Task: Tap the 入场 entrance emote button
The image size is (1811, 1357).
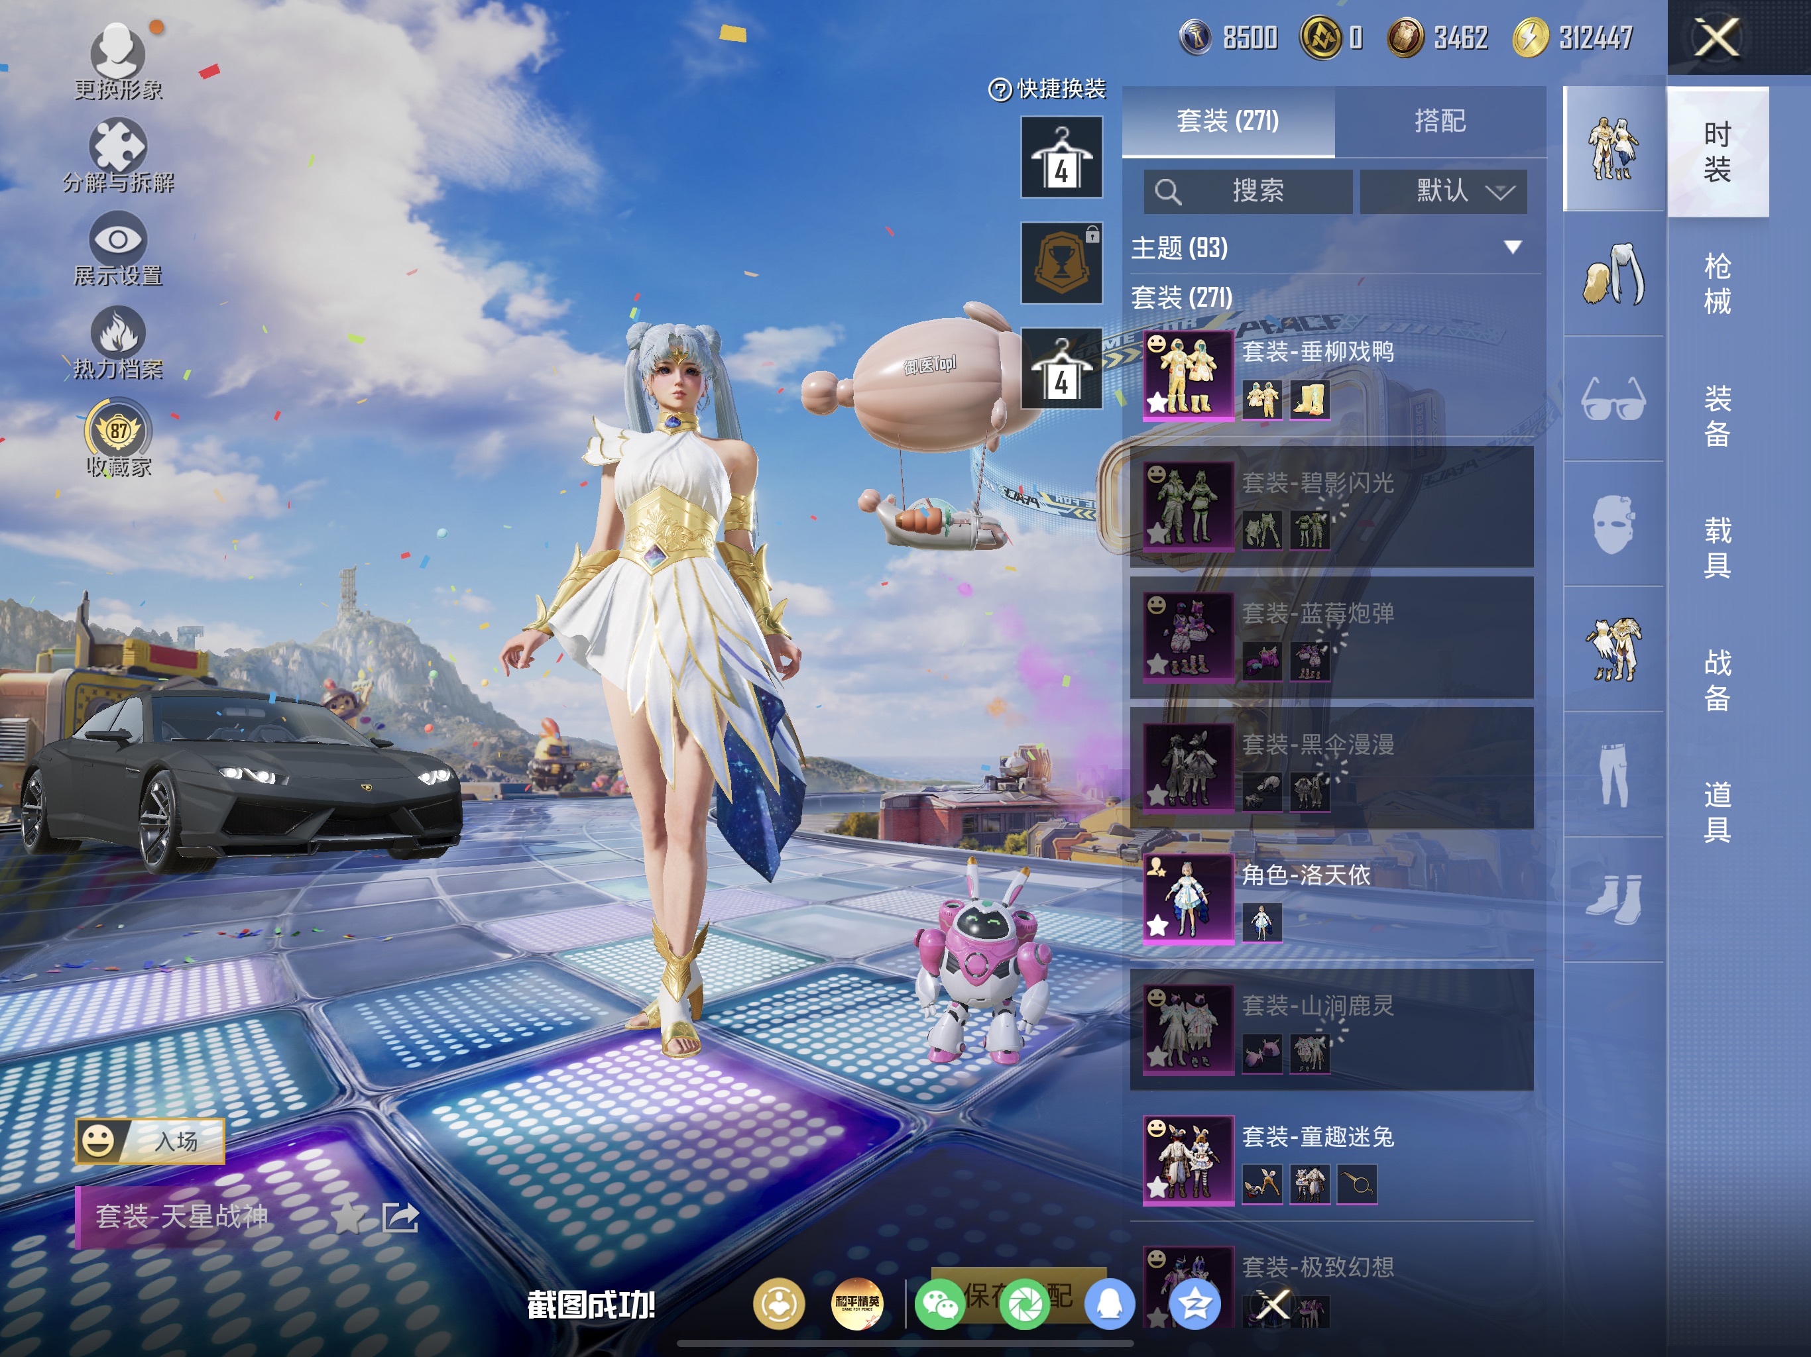Action: pyautogui.click(x=150, y=1141)
